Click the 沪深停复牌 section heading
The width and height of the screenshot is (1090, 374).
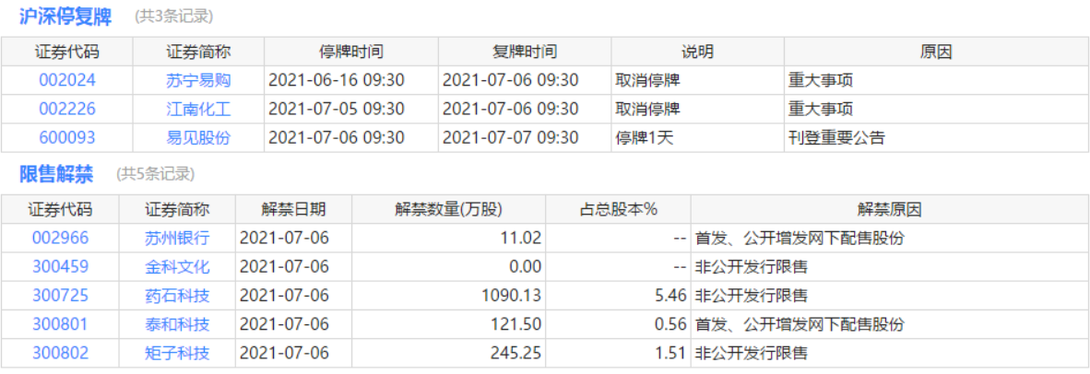click(65, 17)
